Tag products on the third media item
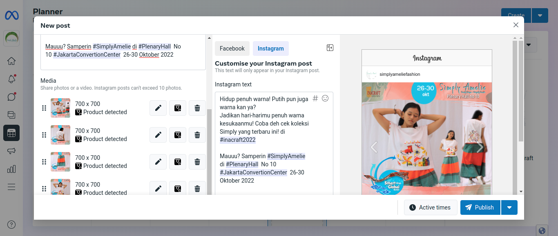558x236 pixels. coord(178,162)
